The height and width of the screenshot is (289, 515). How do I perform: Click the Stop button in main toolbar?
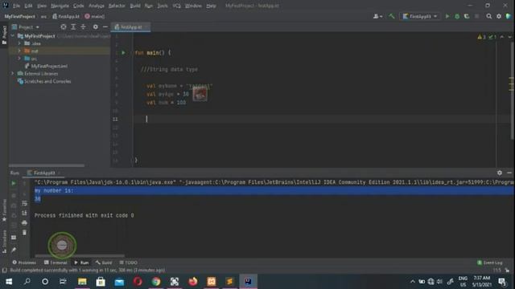pyautogui.click(x=476, y=16)
